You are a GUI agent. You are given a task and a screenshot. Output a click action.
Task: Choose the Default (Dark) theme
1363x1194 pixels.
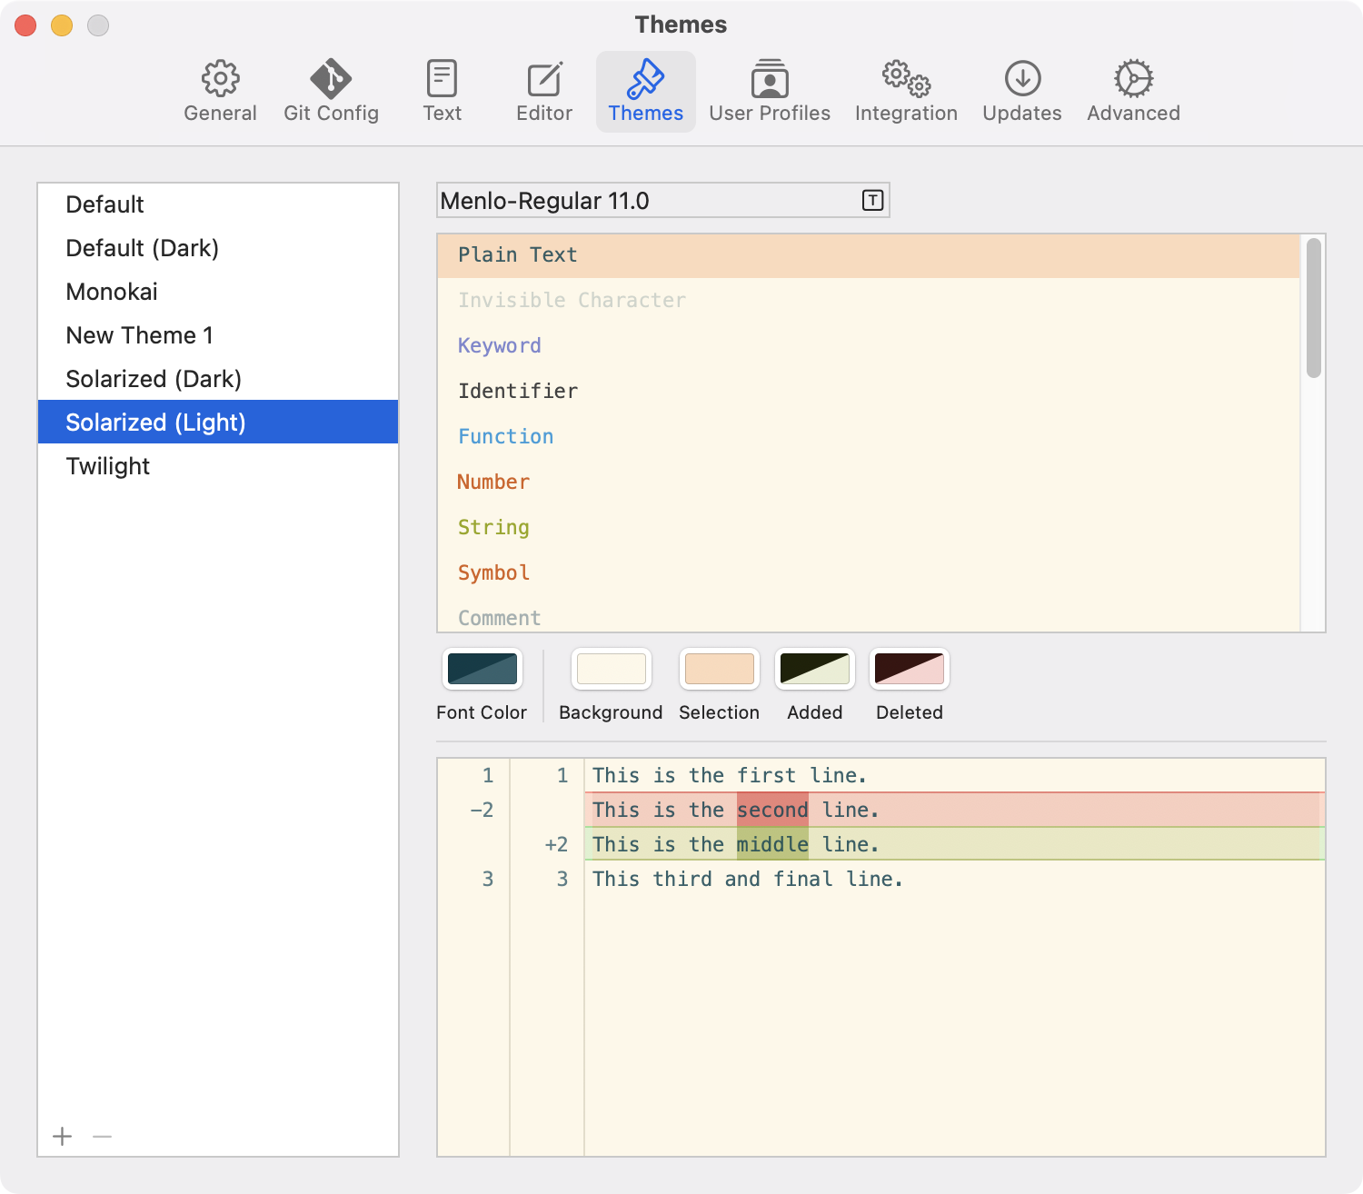point(142,247)
